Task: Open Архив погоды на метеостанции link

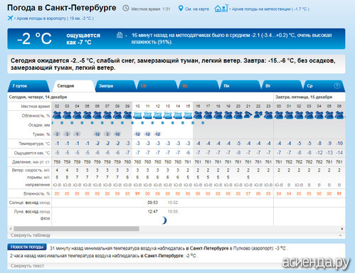Action: [x=270, y=9]
